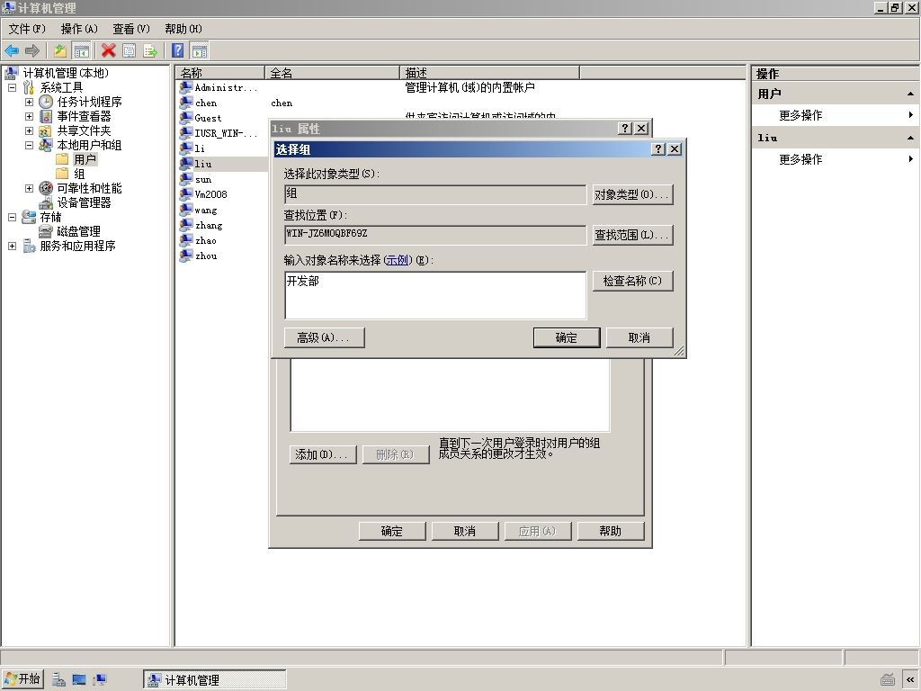Click 对象类型(O)... button
Image resolution: width=921 pixels, height=691 pixels.
pos(632,194)
